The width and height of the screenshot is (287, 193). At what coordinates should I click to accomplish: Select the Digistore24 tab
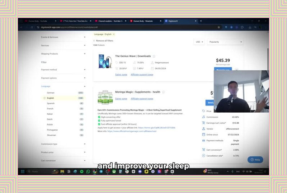tap(180, 21)
